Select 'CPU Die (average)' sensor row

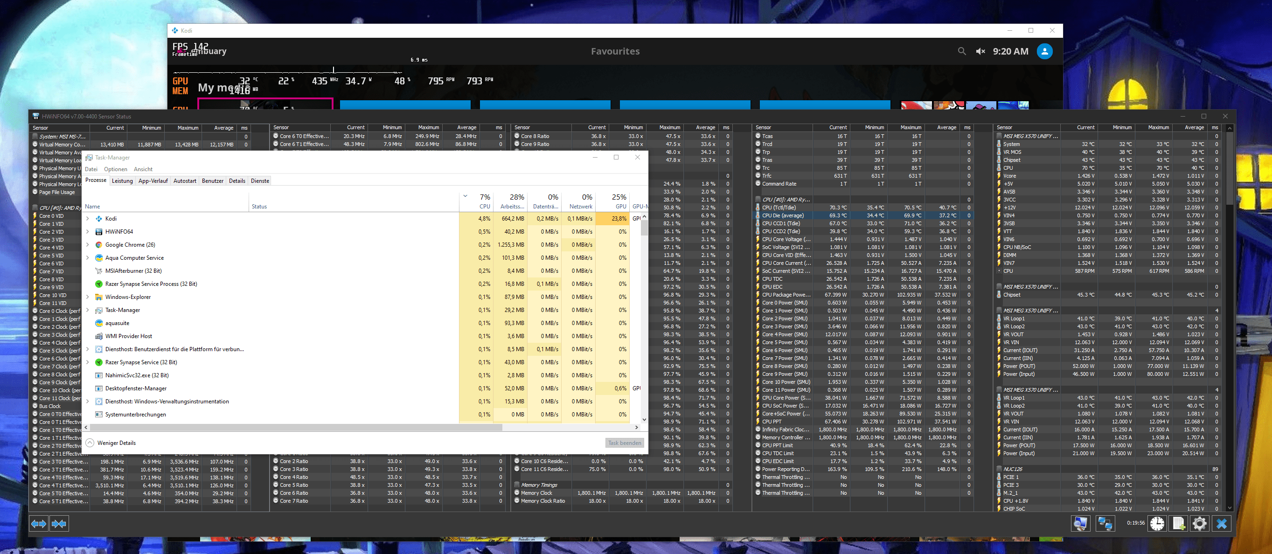[x=864, y=216]
